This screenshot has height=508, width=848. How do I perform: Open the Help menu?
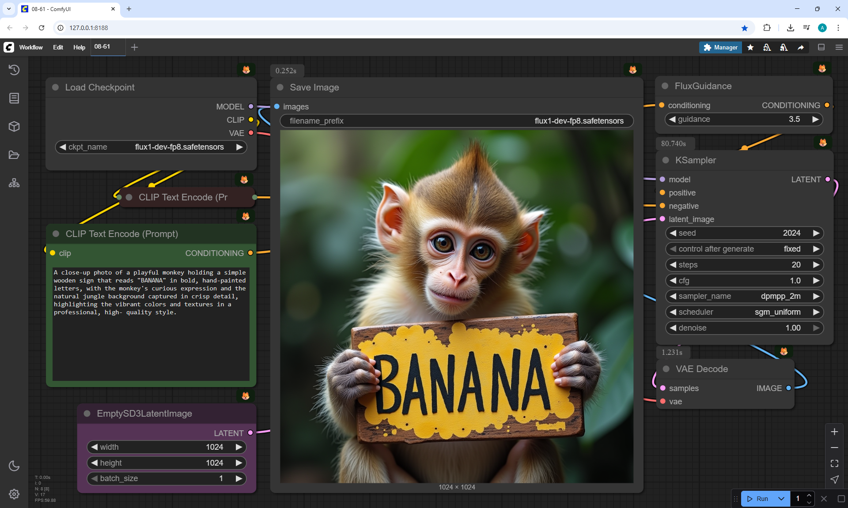pos(79,47)
